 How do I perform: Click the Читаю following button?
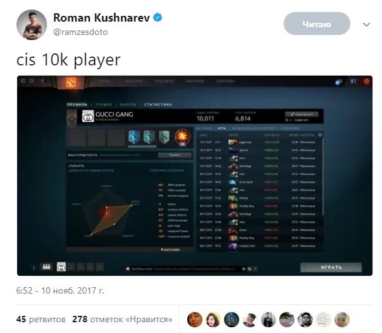(x=317, y=24)
